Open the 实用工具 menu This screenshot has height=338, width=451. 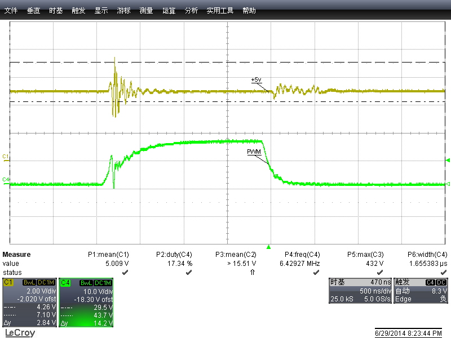(x=220, y=11)
